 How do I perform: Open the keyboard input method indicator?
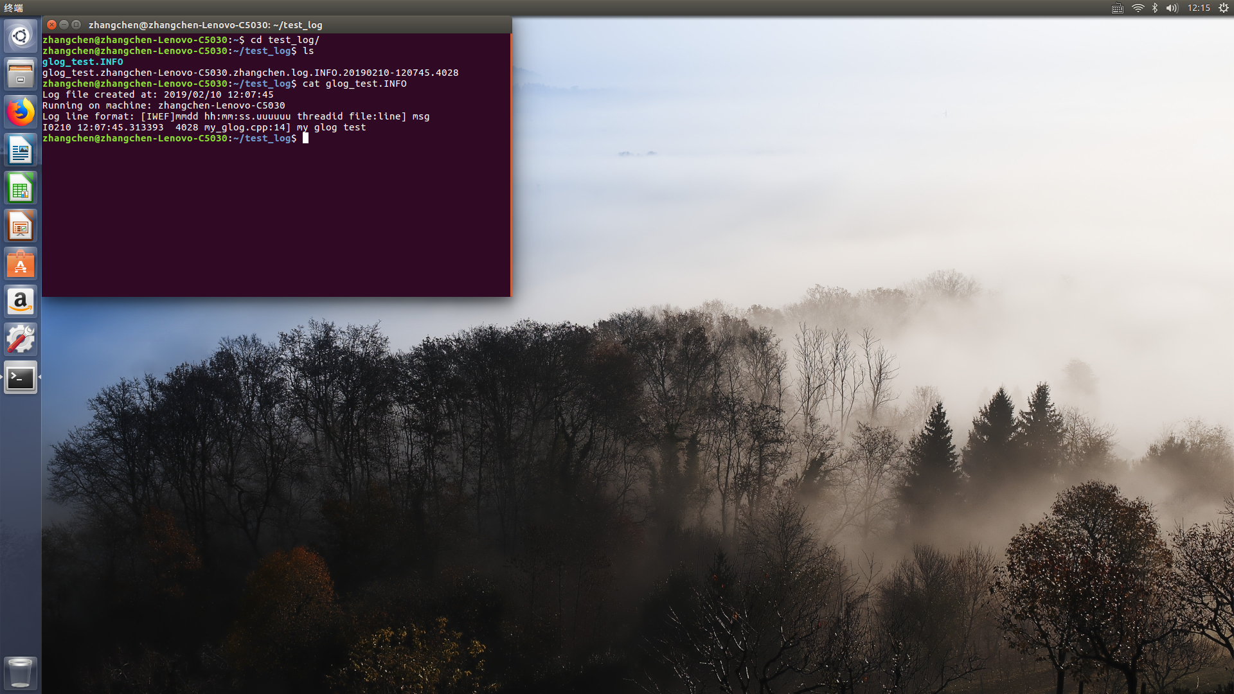click(1118, 8)
